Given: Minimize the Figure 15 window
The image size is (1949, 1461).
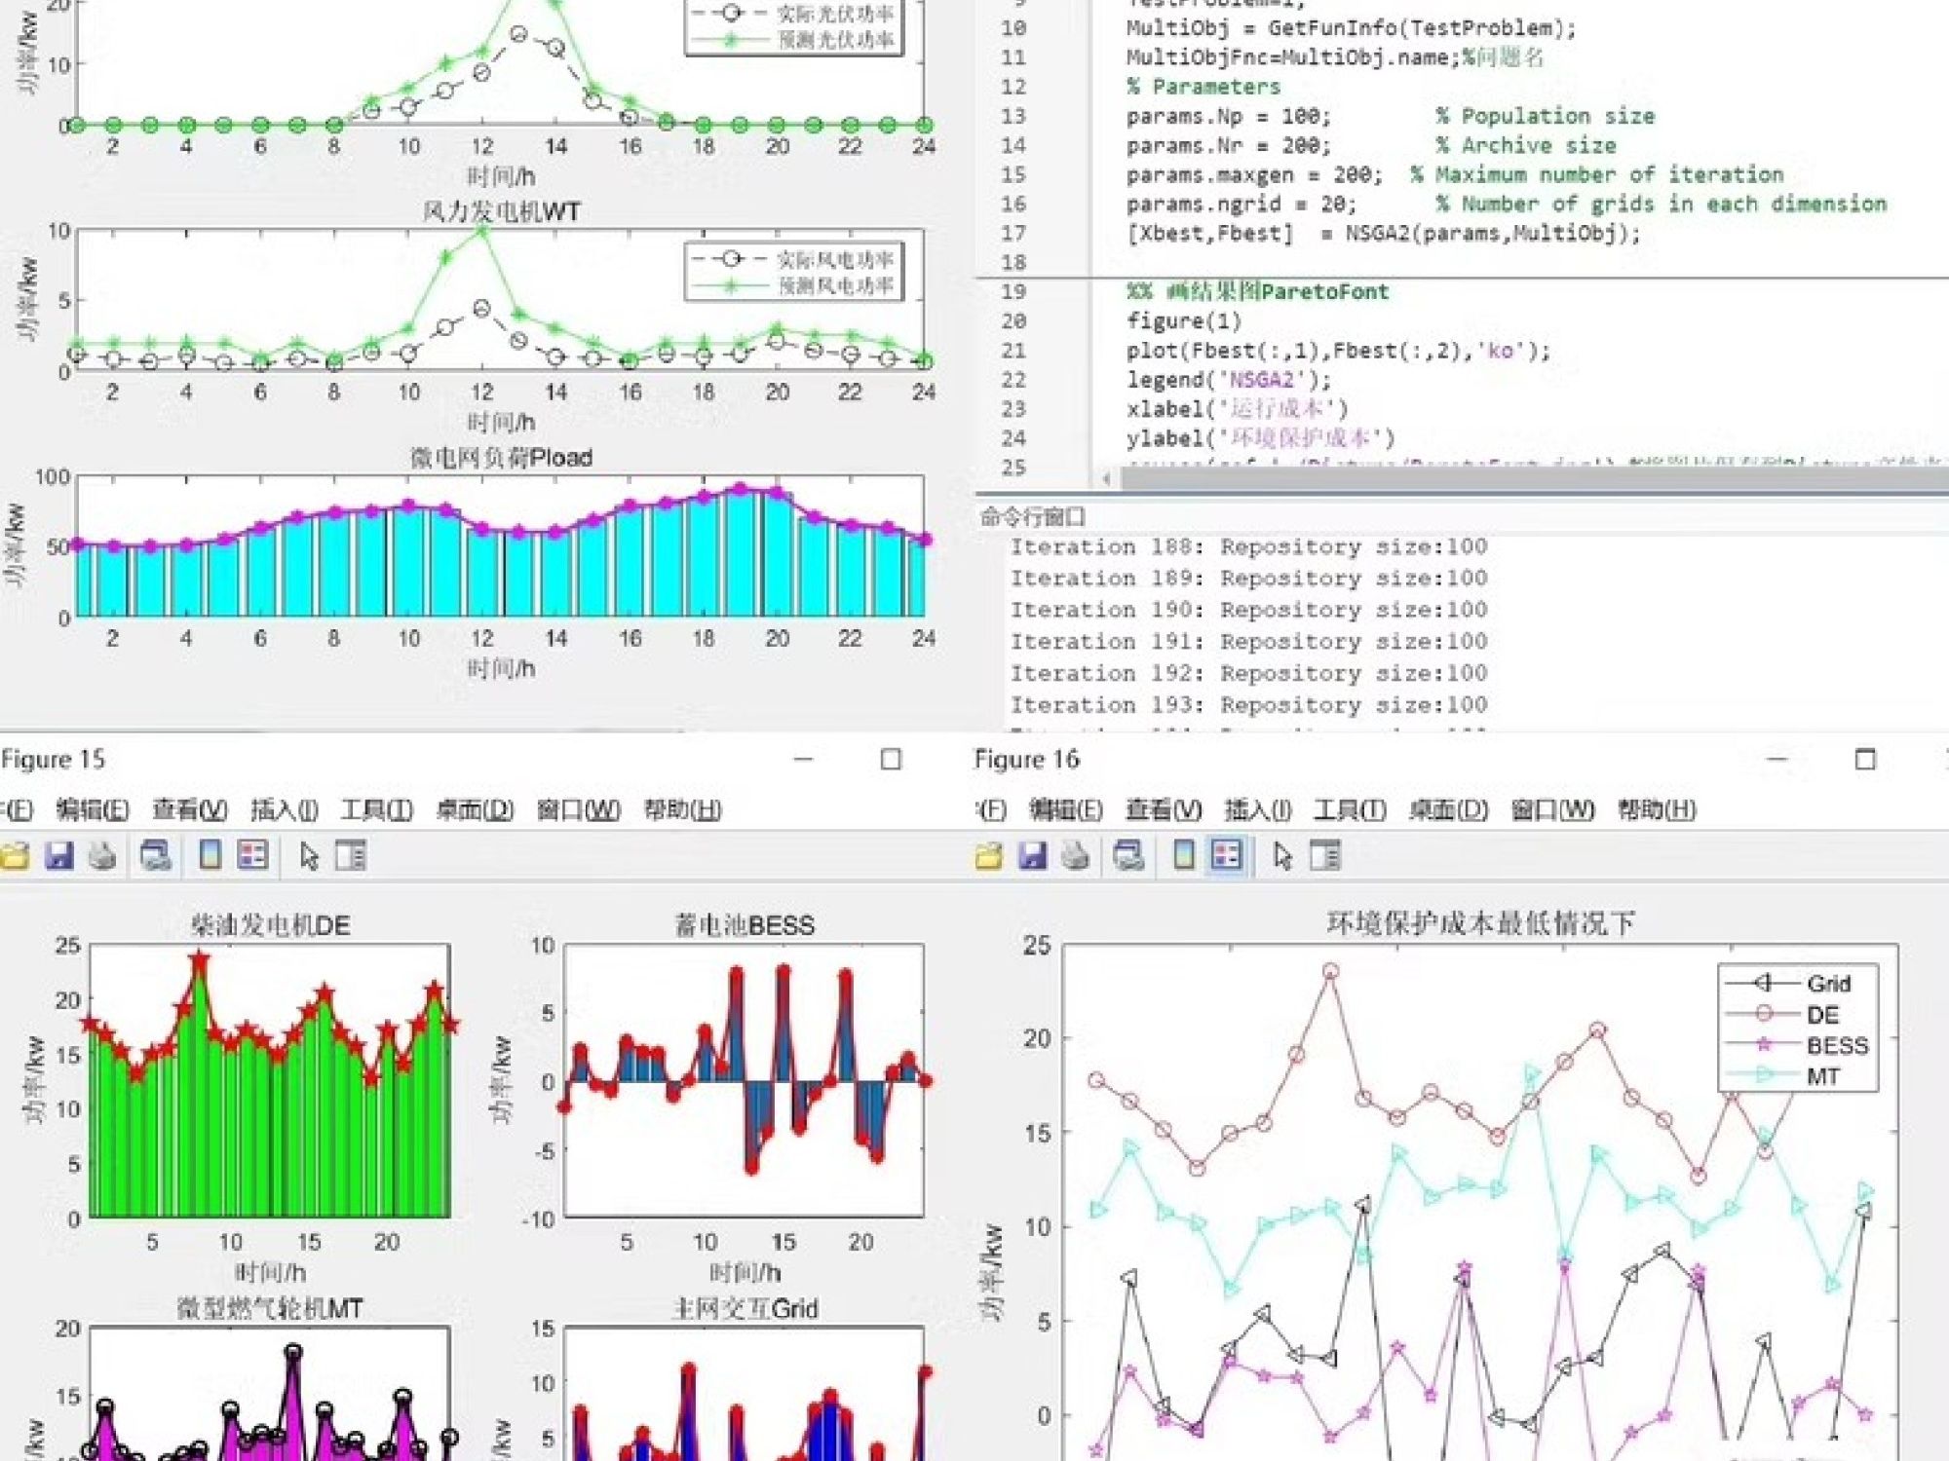Looking at the screenshot, I should tap(803, 759).
